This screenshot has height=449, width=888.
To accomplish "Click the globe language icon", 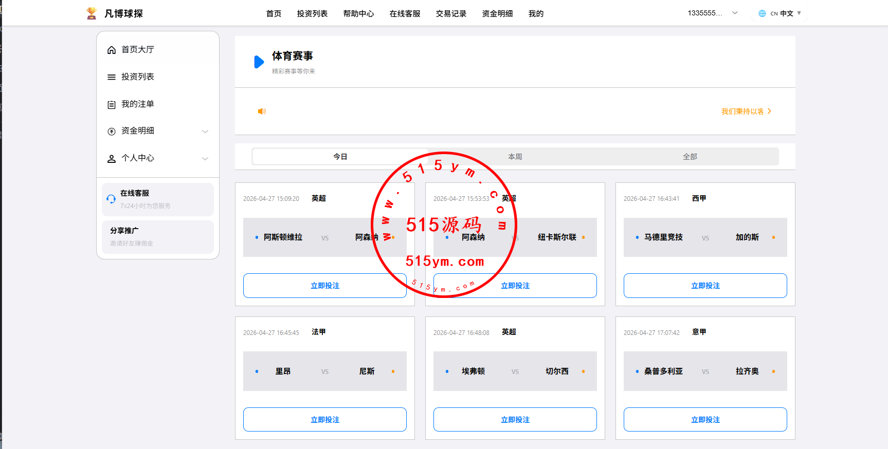I will click(762, 13).
